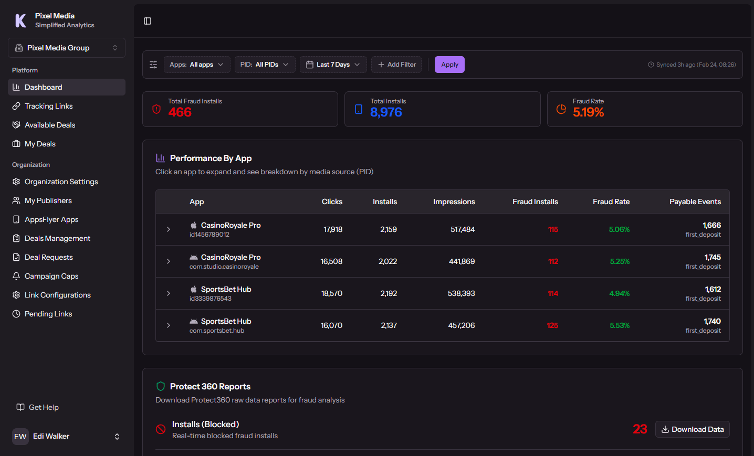Click the shield icon on Total Fraud Installs
Screen dimensions: 754x456
156,109
